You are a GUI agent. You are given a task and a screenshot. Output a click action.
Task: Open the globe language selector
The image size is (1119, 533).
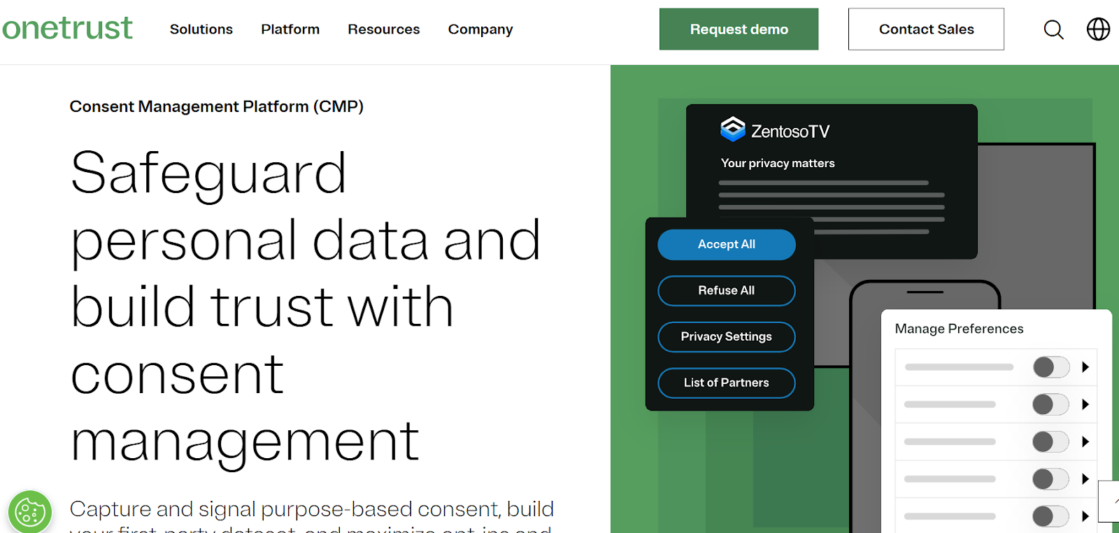click(1098, 29)
